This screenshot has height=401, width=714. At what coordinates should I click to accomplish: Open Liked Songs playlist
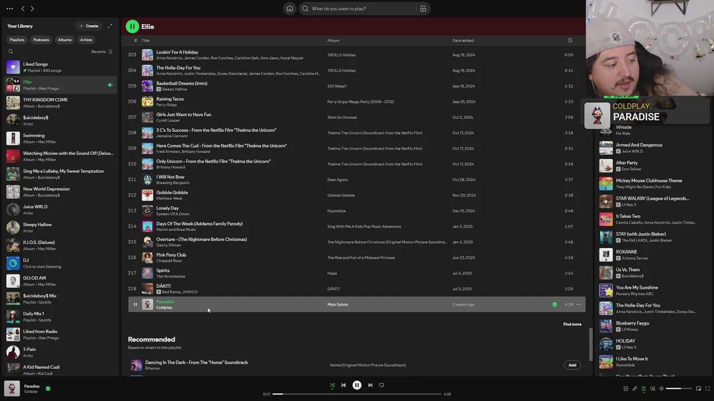pyautogui.click(x=60, y=67)
